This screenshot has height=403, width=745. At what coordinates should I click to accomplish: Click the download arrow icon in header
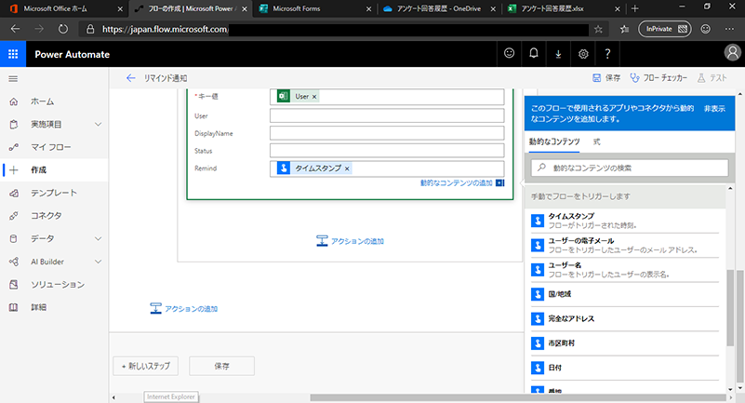point(558,54)
